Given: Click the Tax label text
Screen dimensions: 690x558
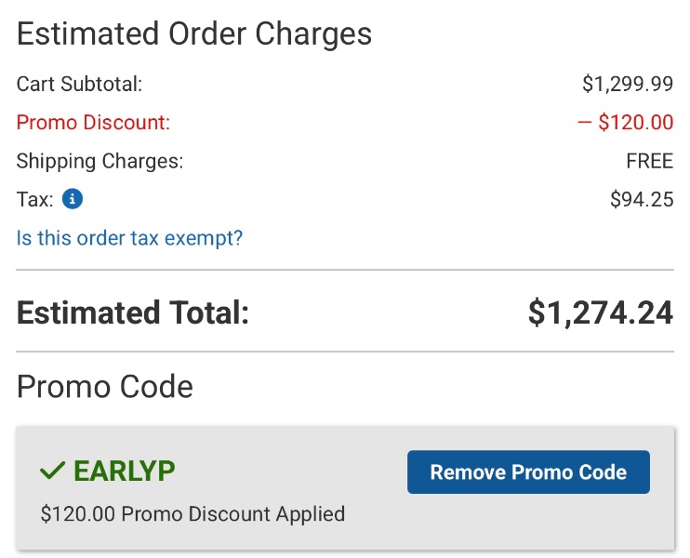Looking at the screenshot, I should pos(34,199).
